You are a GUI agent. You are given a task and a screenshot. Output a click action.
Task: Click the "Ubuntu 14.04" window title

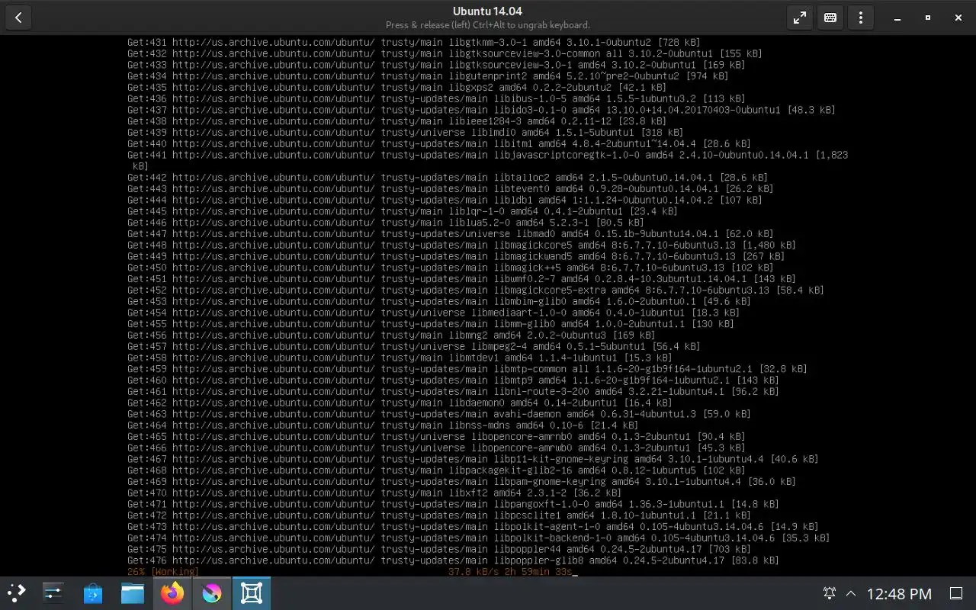(x=487, y=11)
